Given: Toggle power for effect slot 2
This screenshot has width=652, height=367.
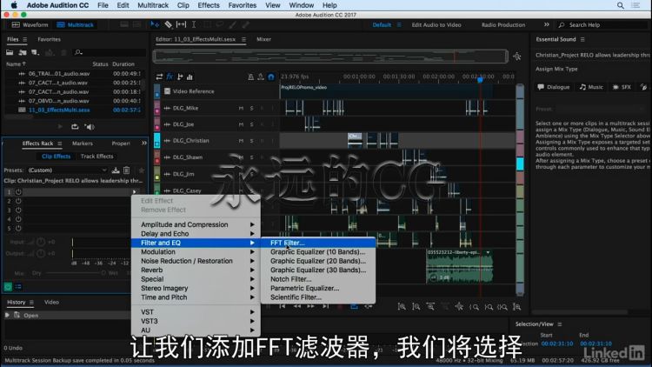Looking at the screenshot, I should [18, 201].
